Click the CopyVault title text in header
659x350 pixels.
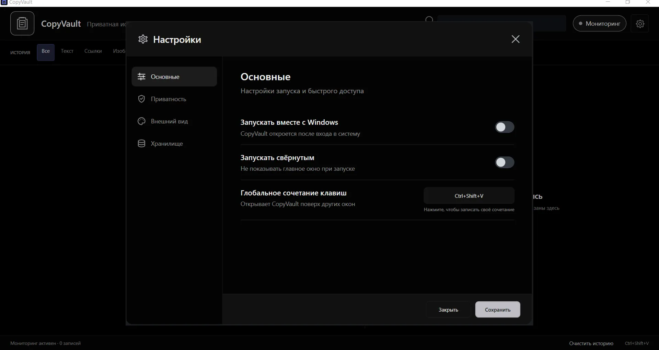coord(61,24)
